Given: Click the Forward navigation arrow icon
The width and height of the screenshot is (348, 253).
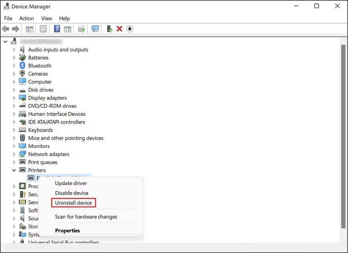Looking at the screenshot, I should click(x=15, y=29).
